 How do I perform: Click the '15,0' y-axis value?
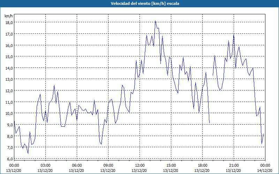click(9, 57)
